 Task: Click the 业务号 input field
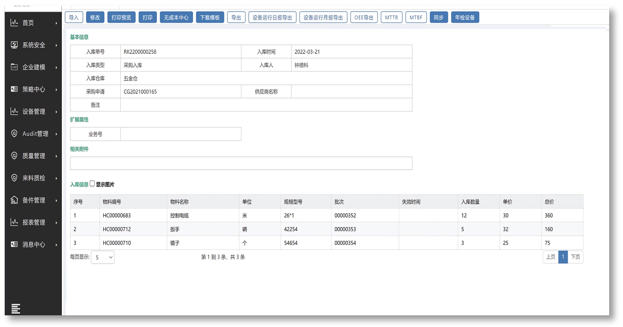tap(181, 134)
